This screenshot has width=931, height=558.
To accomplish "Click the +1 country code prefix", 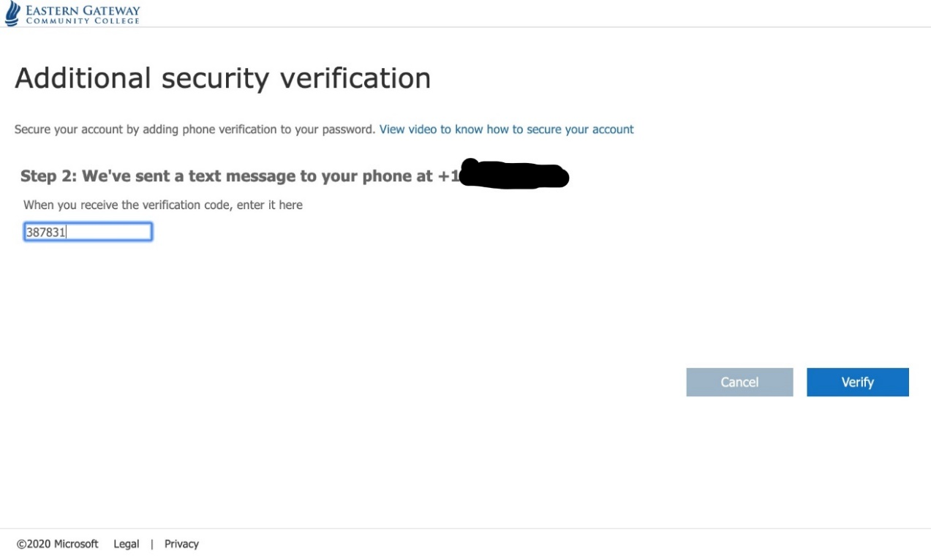I will [x=447, y=176].
